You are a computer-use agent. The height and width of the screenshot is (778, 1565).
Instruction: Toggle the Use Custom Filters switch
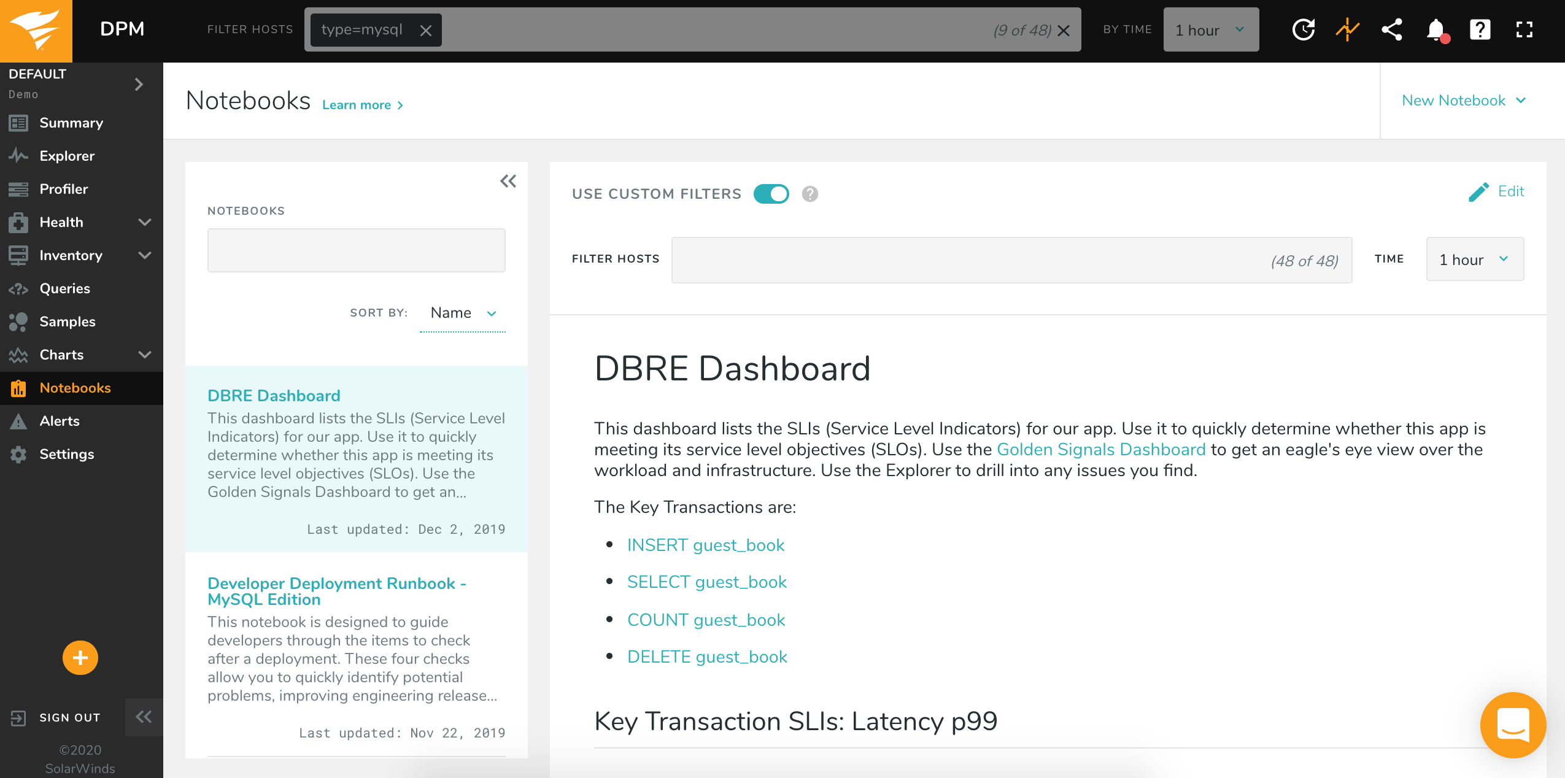[x=771, y=194]
